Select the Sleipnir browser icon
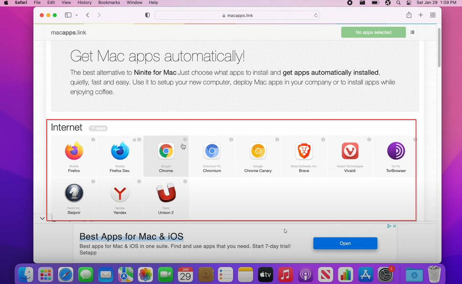 click(x=74, y=194)
